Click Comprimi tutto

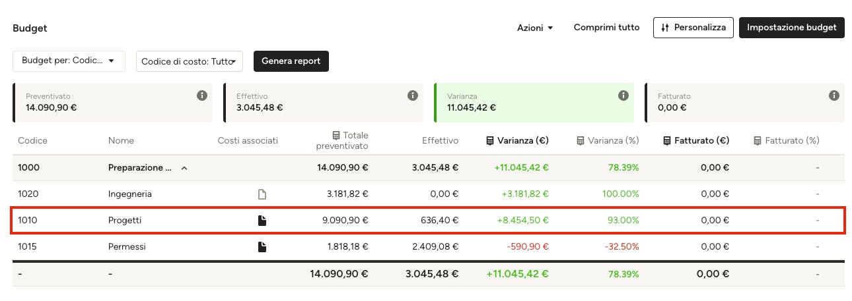[606, 28]
